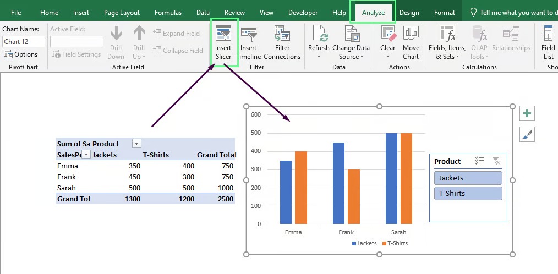This screenshot has width=558, height=274.
Task: Open the Clear actions dropdown
Action: (387, 57)
